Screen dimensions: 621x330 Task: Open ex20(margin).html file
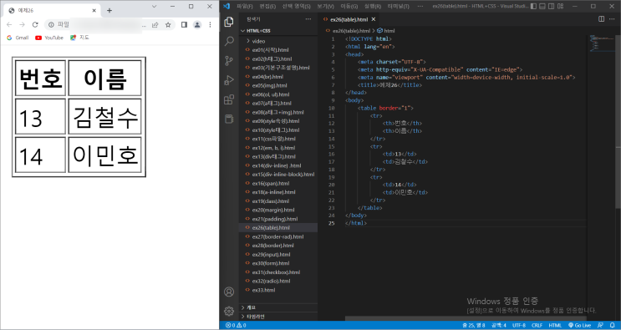point(278,210)
